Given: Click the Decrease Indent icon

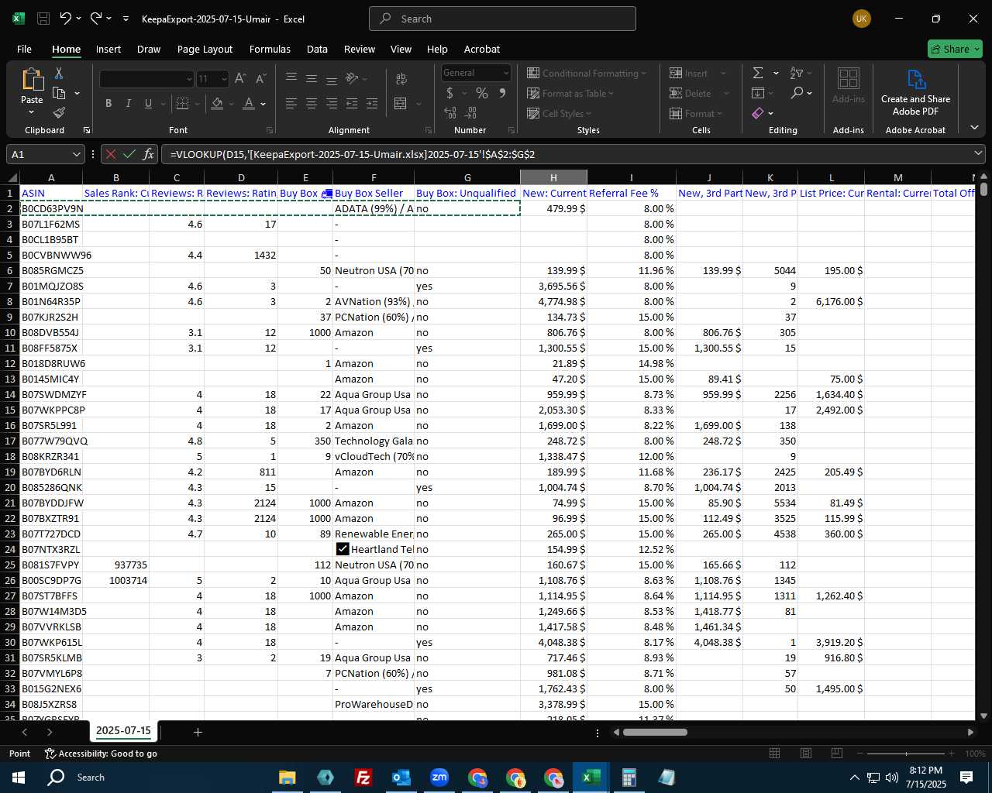Looking at the screenshot, I should pyautogui.click(x=352, y=103).
